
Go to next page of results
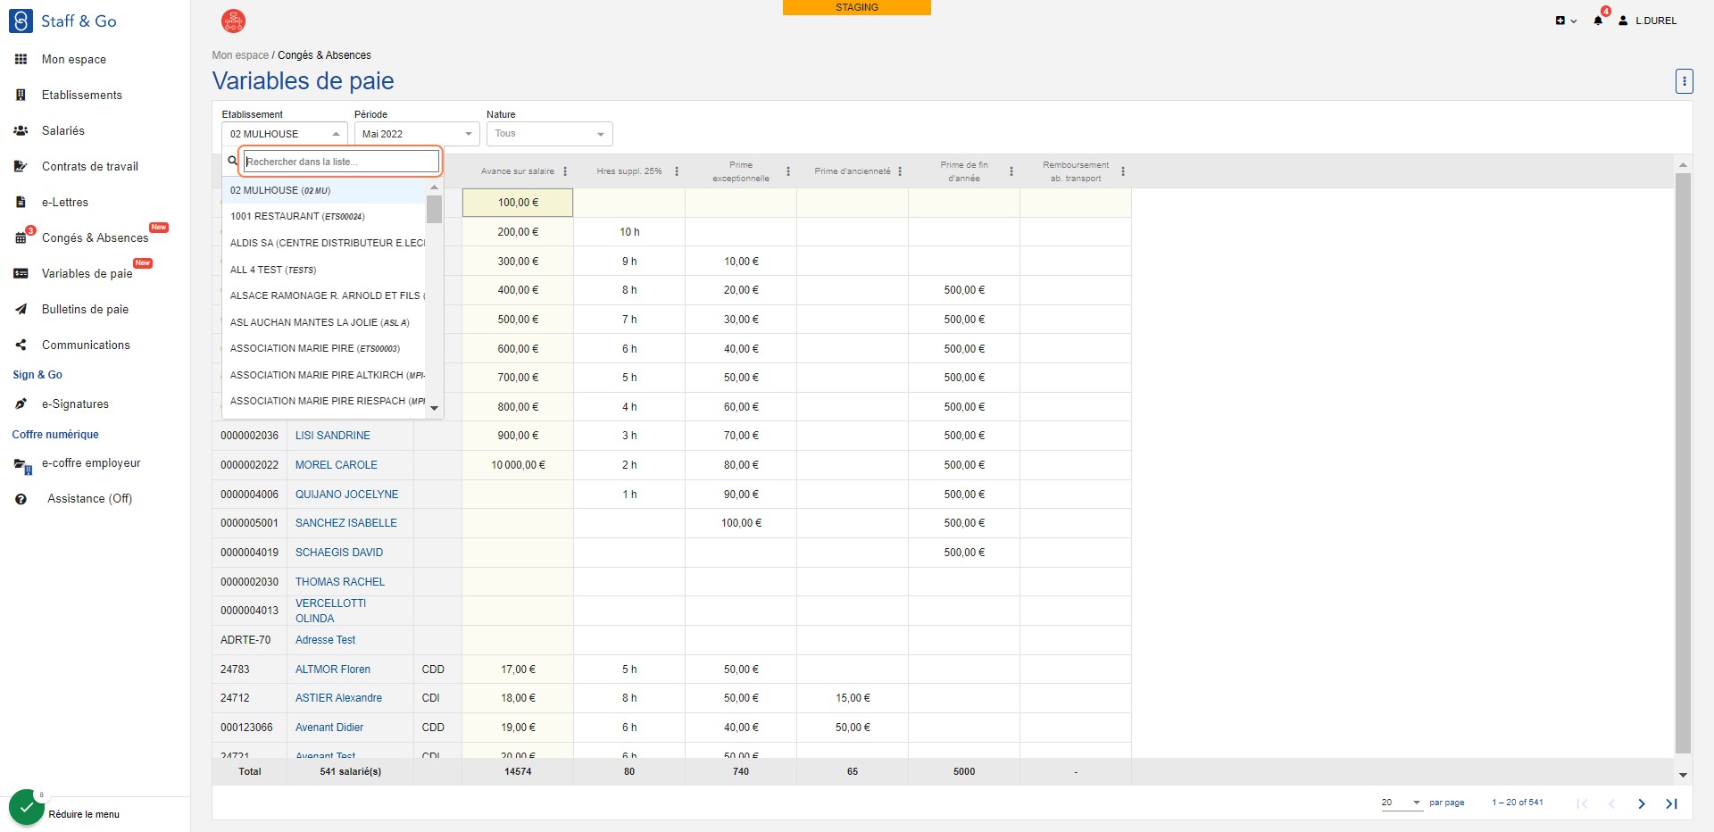[1641, 803]
